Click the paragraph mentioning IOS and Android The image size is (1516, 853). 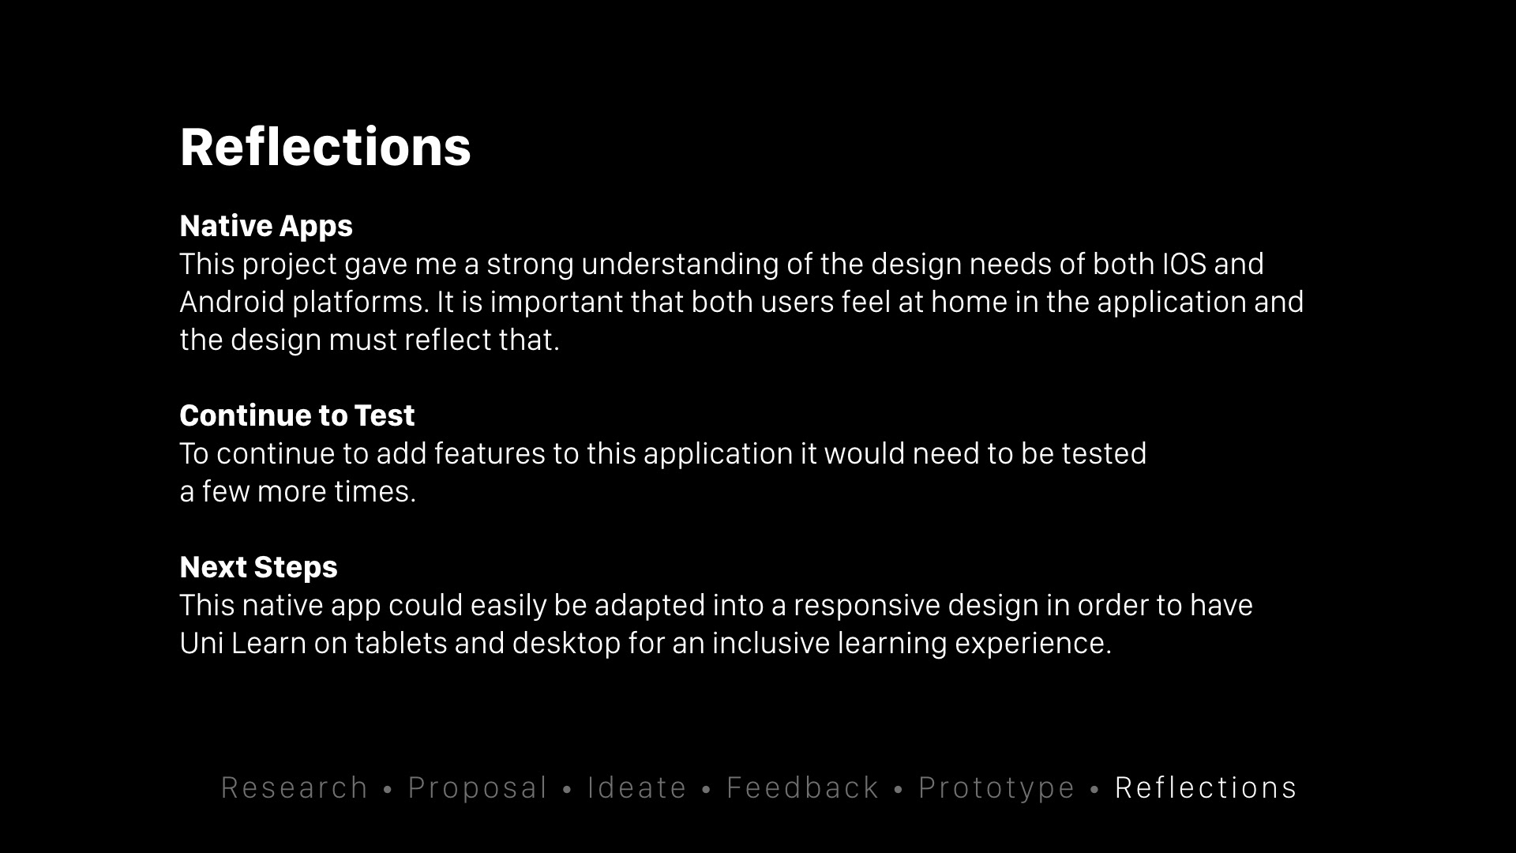(x=721, y=264)
